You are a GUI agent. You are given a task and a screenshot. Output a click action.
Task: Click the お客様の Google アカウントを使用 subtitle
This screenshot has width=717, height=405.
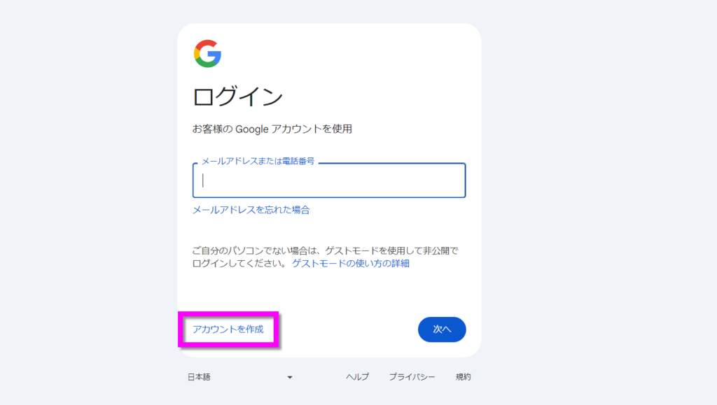click(x=272, y=129)
